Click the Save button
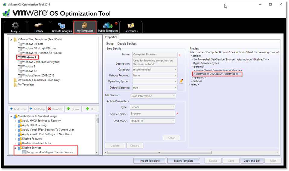 (x=231, y=161)
